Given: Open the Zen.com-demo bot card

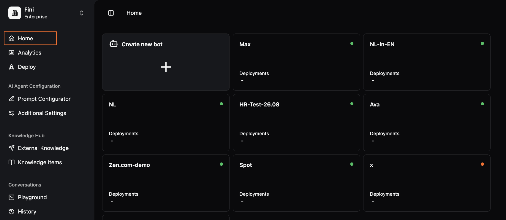Looking at the screenshot, I should click(166, 183).
